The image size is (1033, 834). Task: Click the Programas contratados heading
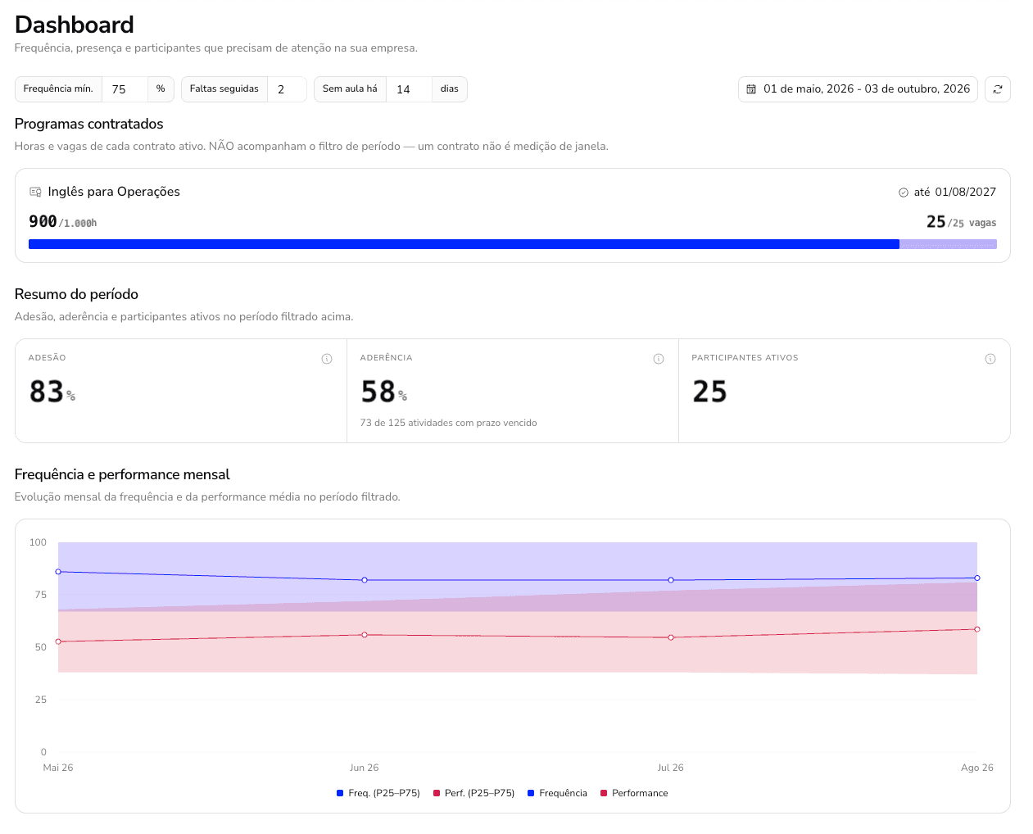(x=89, y=124)
